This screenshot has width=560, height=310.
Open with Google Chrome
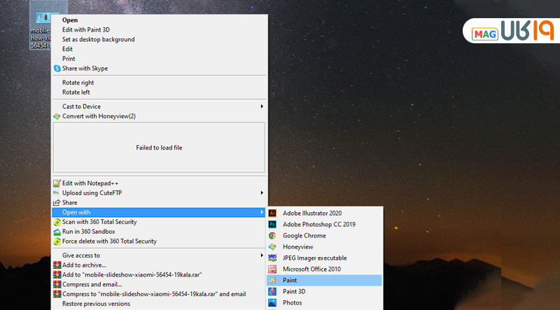(x=325, y=235)
